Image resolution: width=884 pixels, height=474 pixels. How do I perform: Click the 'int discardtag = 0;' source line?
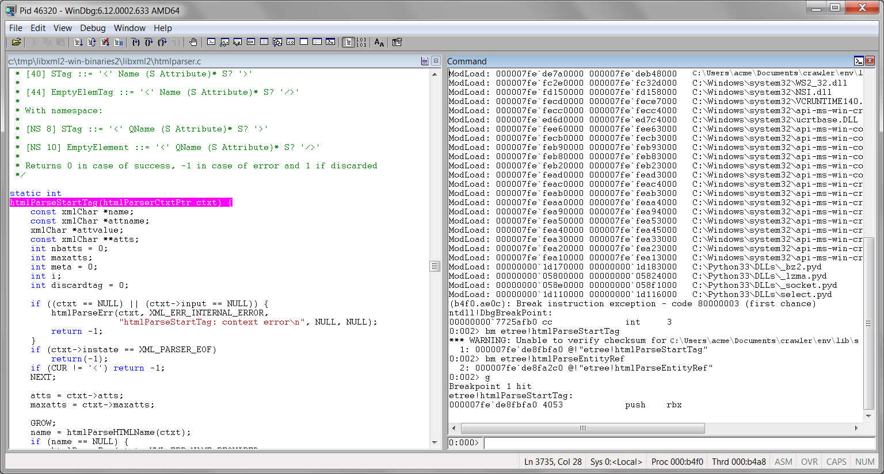(79, 285)
